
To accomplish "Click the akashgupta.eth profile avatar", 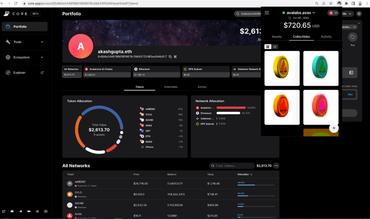I will pos(81,46).
